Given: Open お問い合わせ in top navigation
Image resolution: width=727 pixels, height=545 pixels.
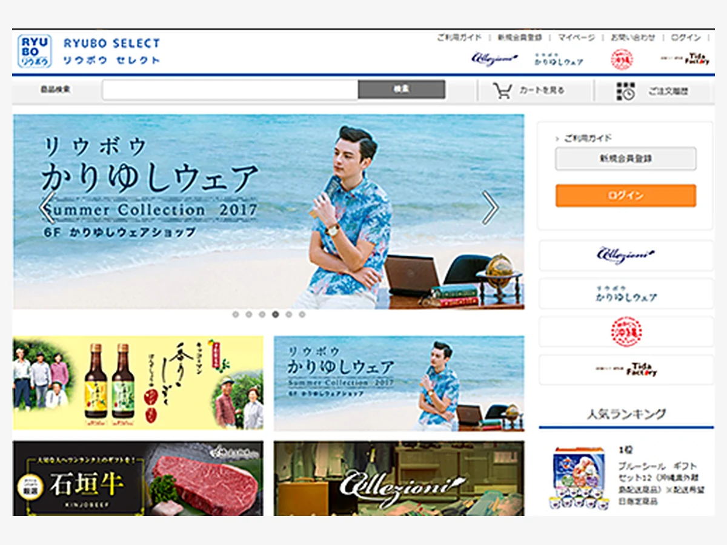Looking at the screenshot, I should coord(632,38).
